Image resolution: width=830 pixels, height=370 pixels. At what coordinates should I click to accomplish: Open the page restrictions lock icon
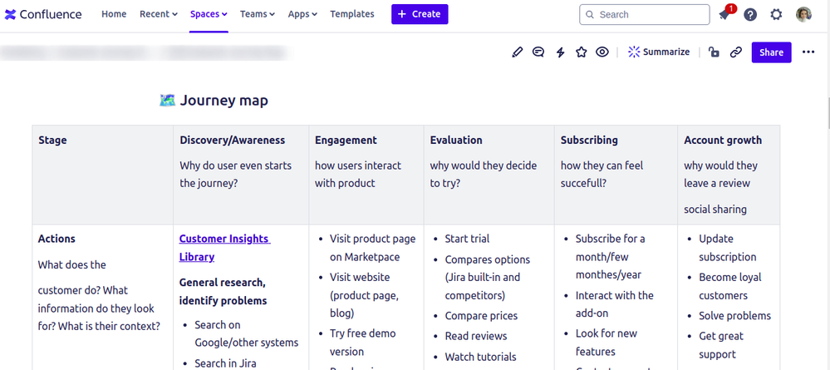coord(714,52)
